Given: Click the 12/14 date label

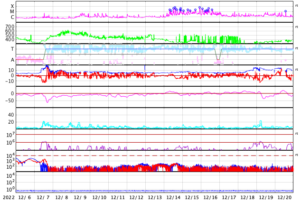Looking at the screenshot, I should pyautogui.click(x=173, y=197).
